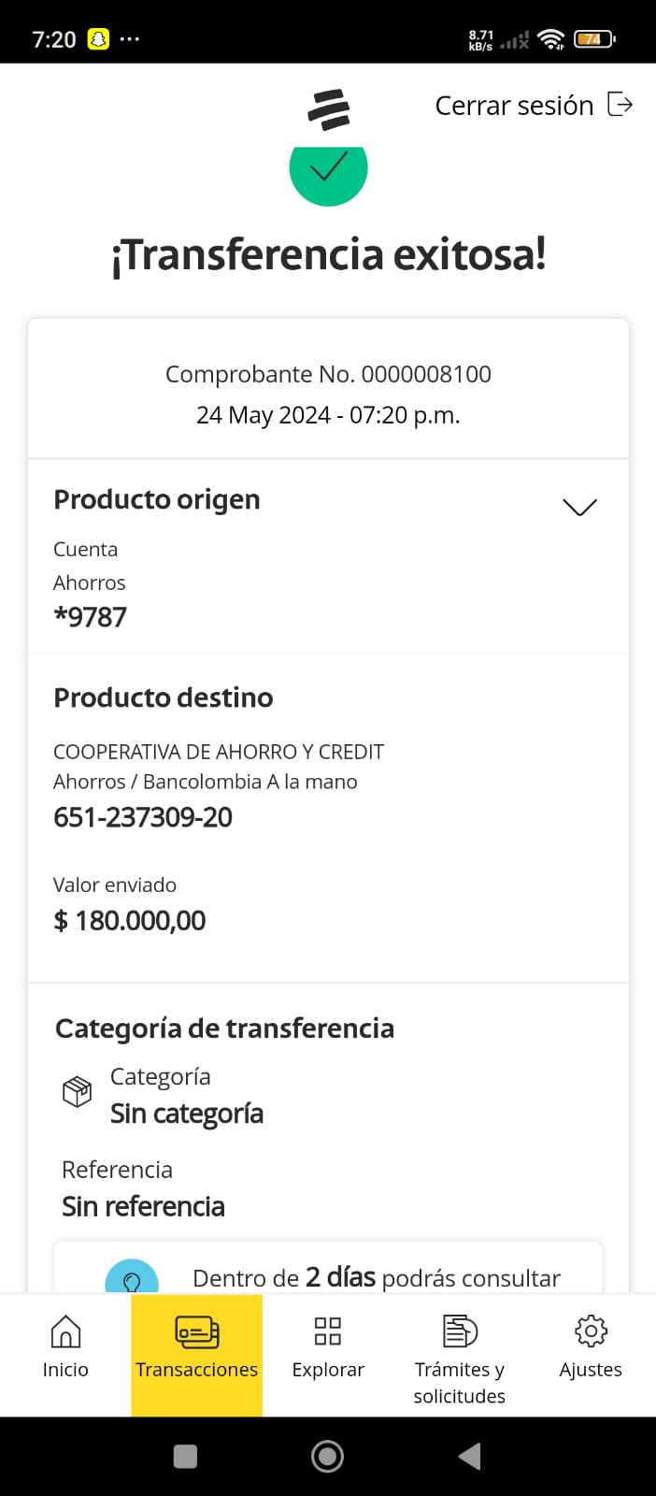This screenshot has height=1496, width=656.
Task: Open the Inicio tab
Action: pyautogui.click(x=65, y=1347)
